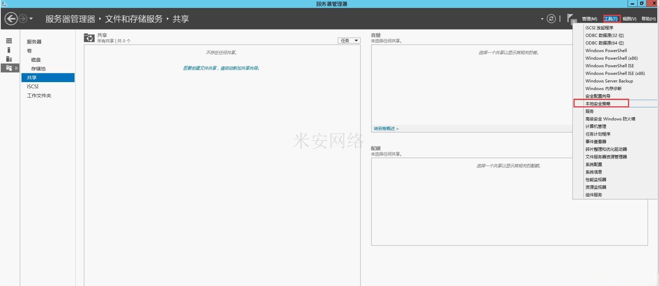The width and height of the screenshot is (659, 286).
Task: Open the notifications flag icon
Action: [x=570, y=18]
